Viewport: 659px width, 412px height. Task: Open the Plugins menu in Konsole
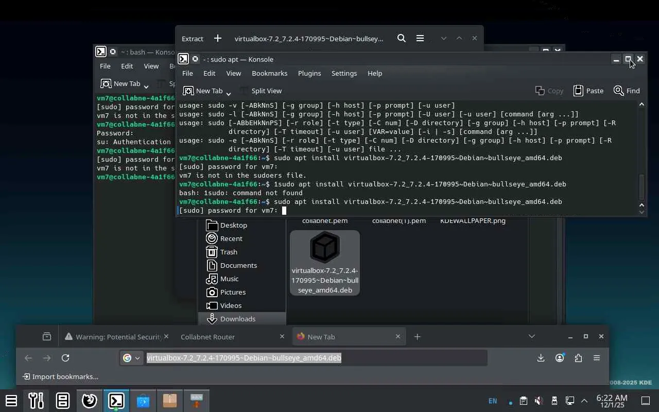click(309, 73)
